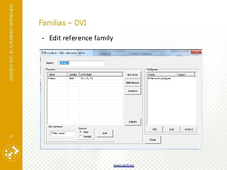Click the red X window close button
Screen dimensions: 227x170
pos(196,52)
